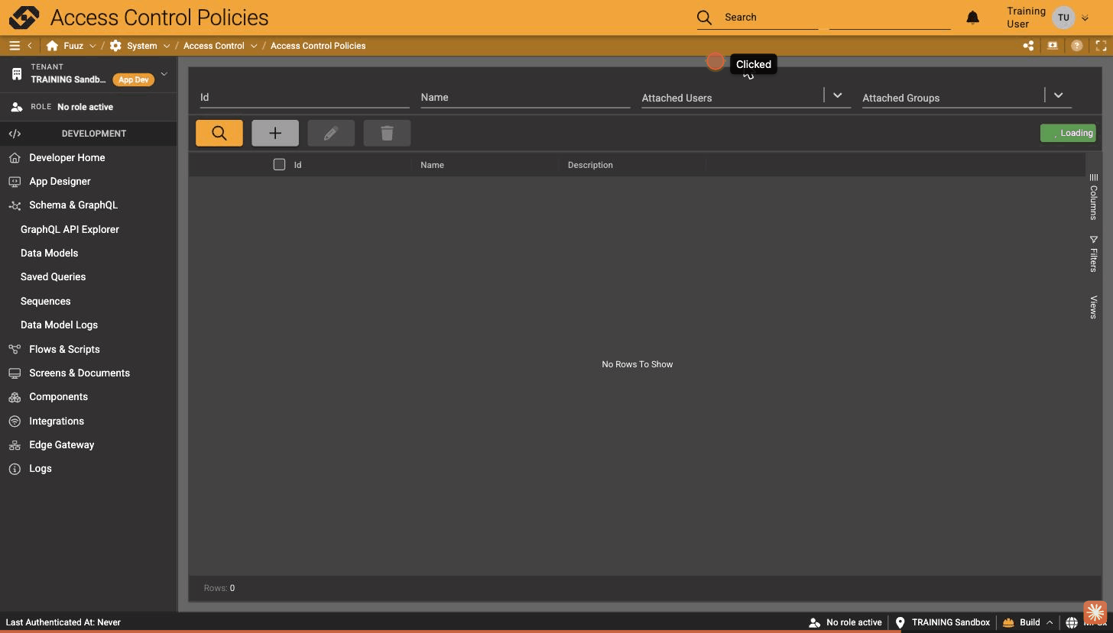Open the Views side panel tab
This screenshot has width=1113, height=633.
[1094, 307]
